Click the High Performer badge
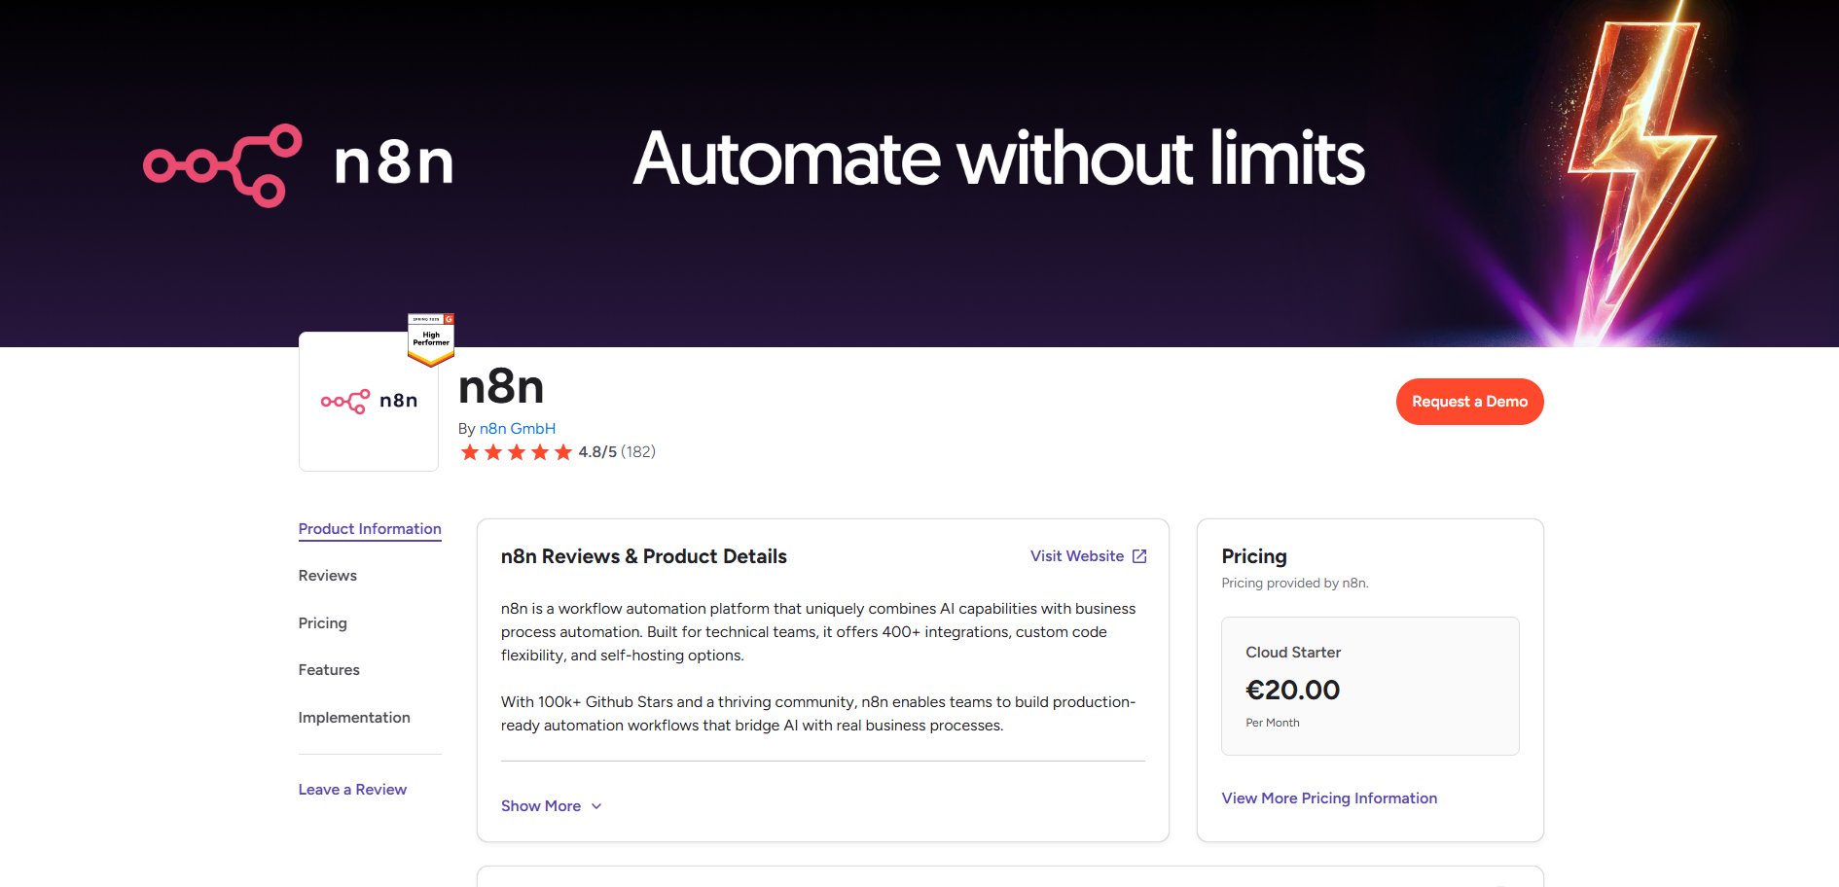Viewport: 1839px width, 887px height. tap(431, 339)
